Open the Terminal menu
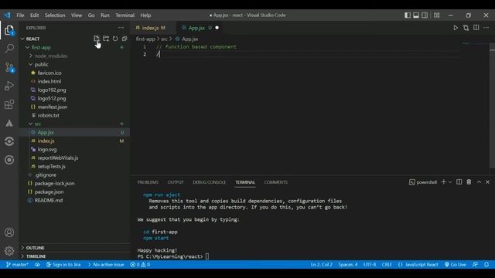495x278 pixels. (125, 15)
